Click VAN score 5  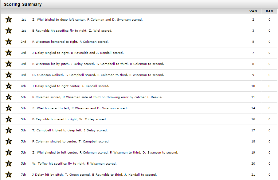pos(253,42)
